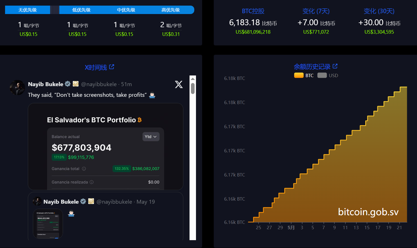Click the $99,115,776 gain amount
This screenshot has width=417, height=248.
tap(81, 157)
